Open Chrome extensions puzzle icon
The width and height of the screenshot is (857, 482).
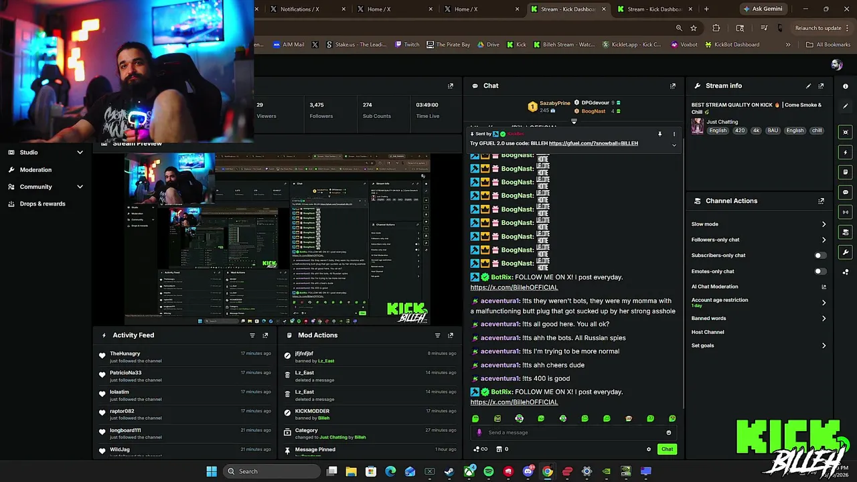click(716, 28)
